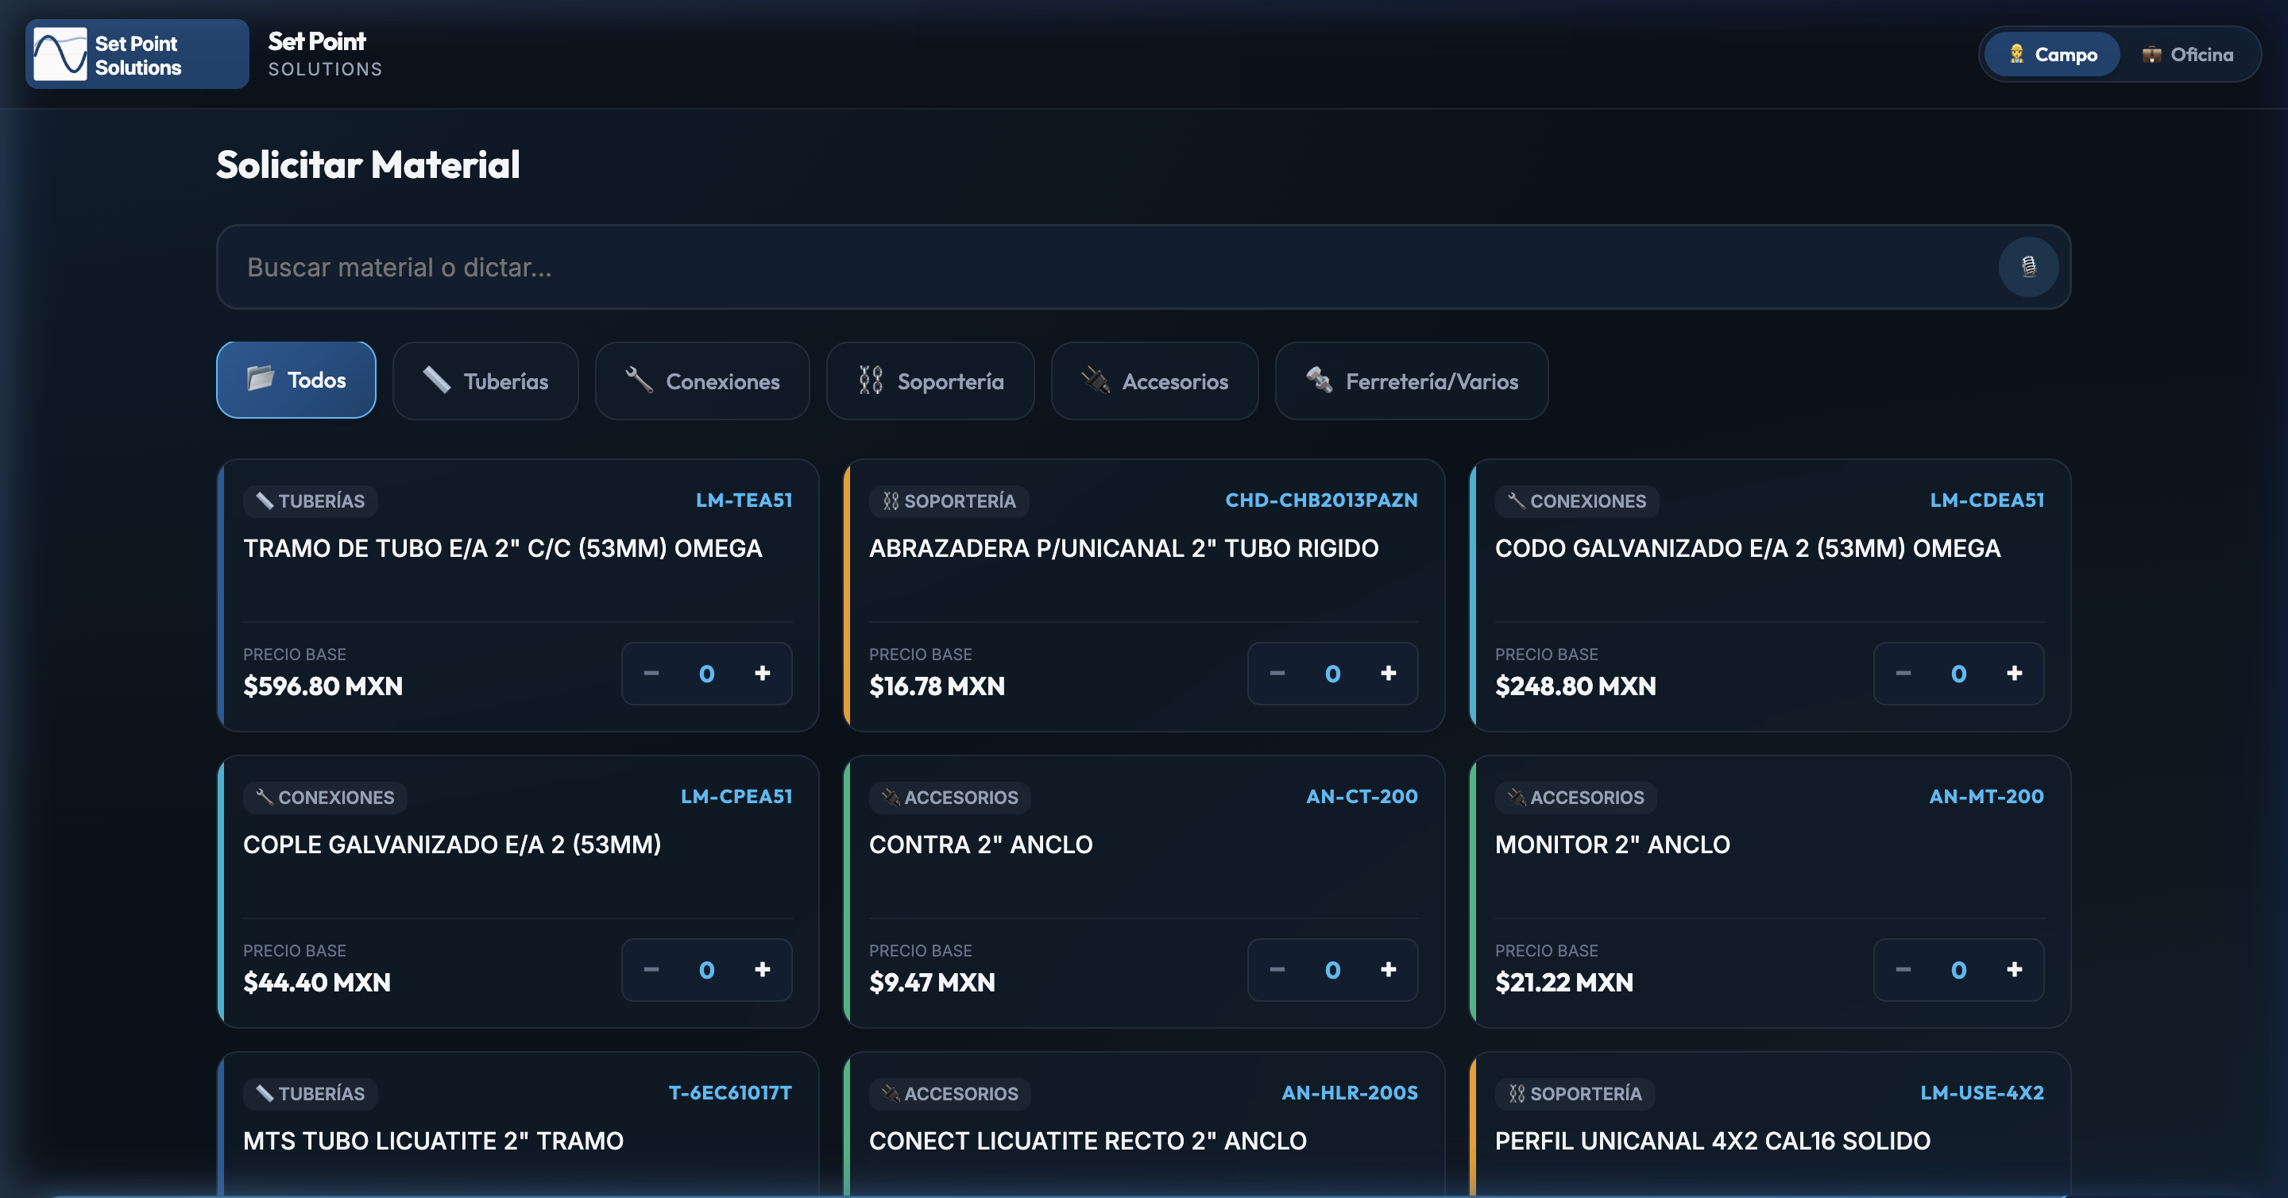
Task: Click the microphone dictation icon
Action: click(x=2027, y=266)
